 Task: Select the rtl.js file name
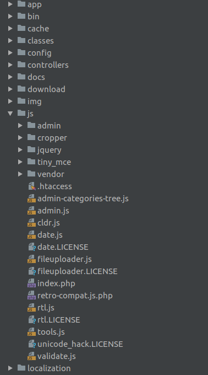(46, 308)
